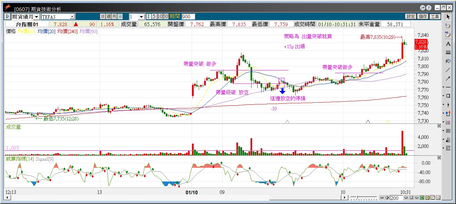
Task: Click the zoom-in plus button
Action: [387, 198]
